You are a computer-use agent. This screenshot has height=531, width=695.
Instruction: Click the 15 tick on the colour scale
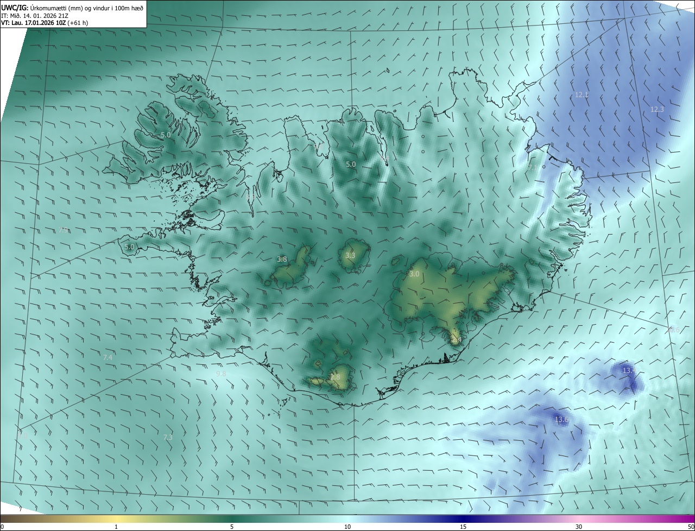[463, 527]
